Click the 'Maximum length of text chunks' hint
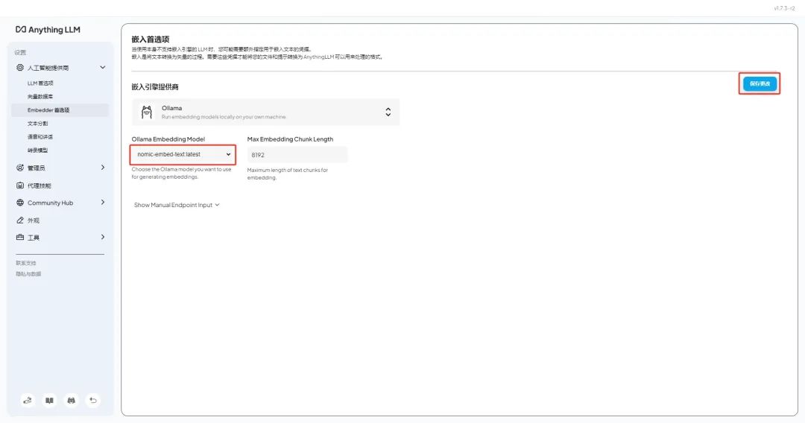805x423 pixels. tap(288, 174)
